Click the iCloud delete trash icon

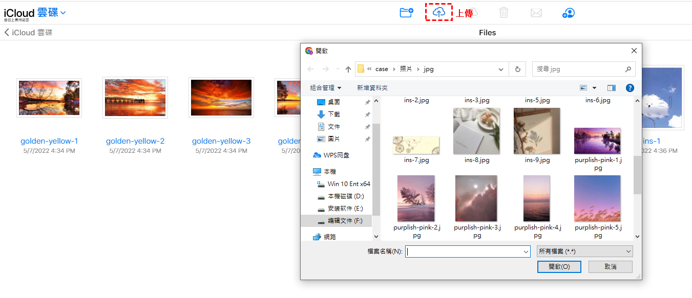click(x=504, y=13)
